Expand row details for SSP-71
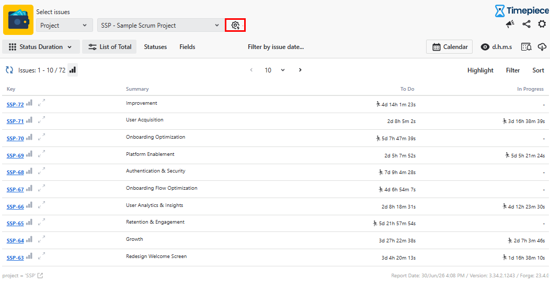550x282 pixels. pyautogui.click(x=41, y=120)
